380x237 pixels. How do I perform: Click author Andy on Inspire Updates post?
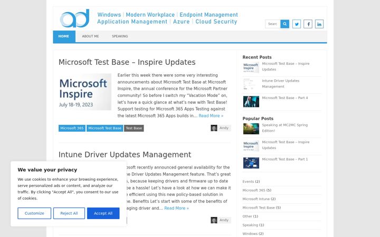224,128
